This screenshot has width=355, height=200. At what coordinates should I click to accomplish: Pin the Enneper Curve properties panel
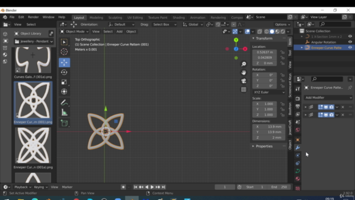click(x=350, y=88)
